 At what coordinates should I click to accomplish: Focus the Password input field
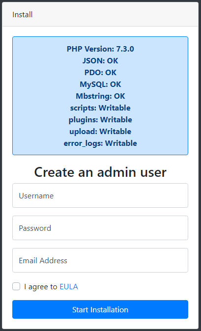[x=100, y=228]
